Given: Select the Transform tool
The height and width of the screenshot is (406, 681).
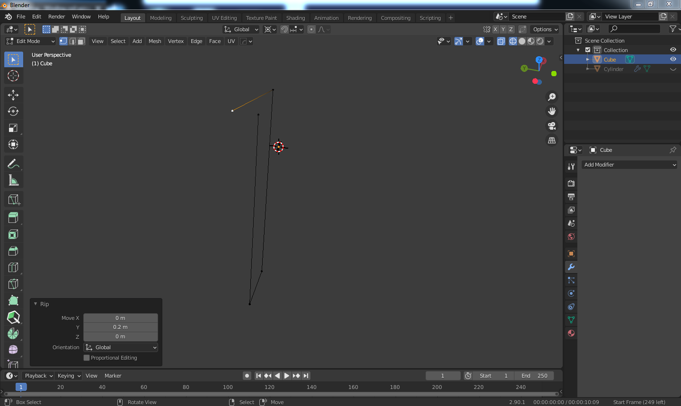Looking at the screenshot, I should click(x=13, y=144).
